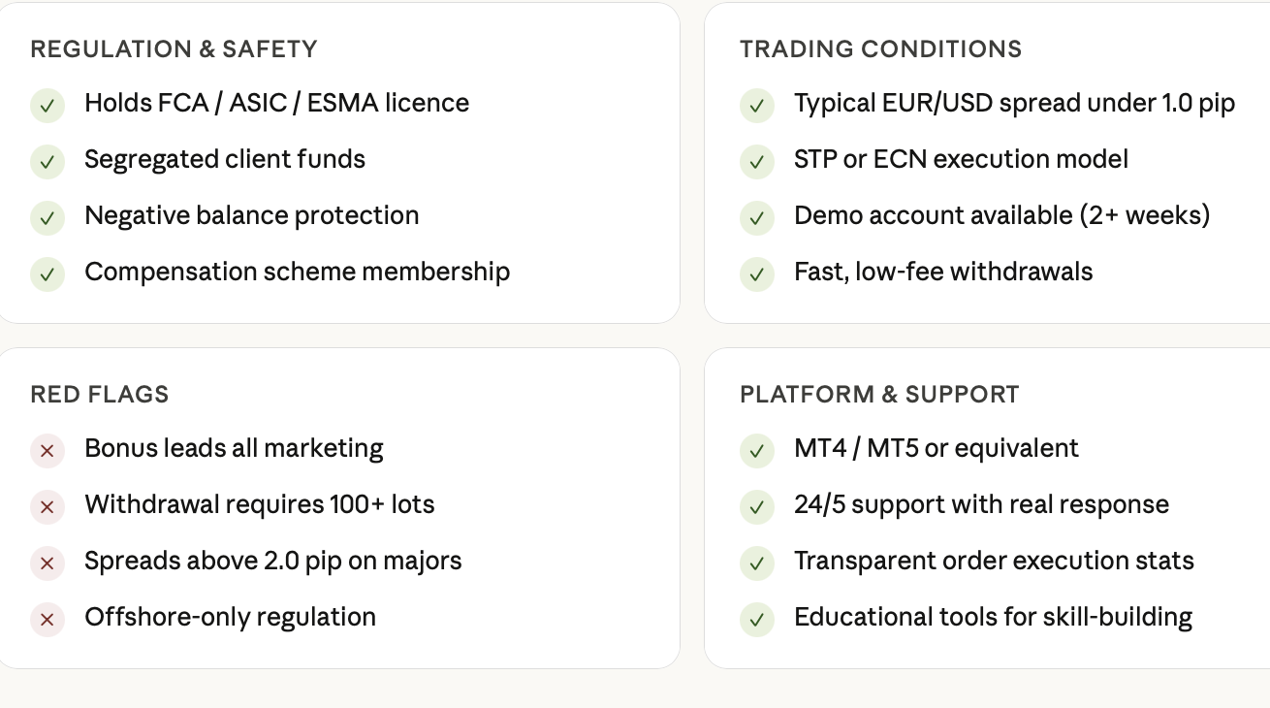The height and width of the screenshot is (708, 1270).
Task: Click X icon beside Spreads above 2.0 pip
Action: [48, 563]
